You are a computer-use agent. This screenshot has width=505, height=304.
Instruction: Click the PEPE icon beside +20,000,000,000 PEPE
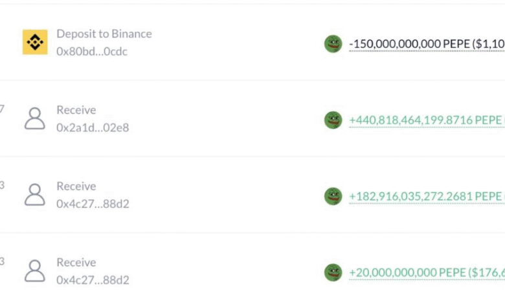click(333, 272)
